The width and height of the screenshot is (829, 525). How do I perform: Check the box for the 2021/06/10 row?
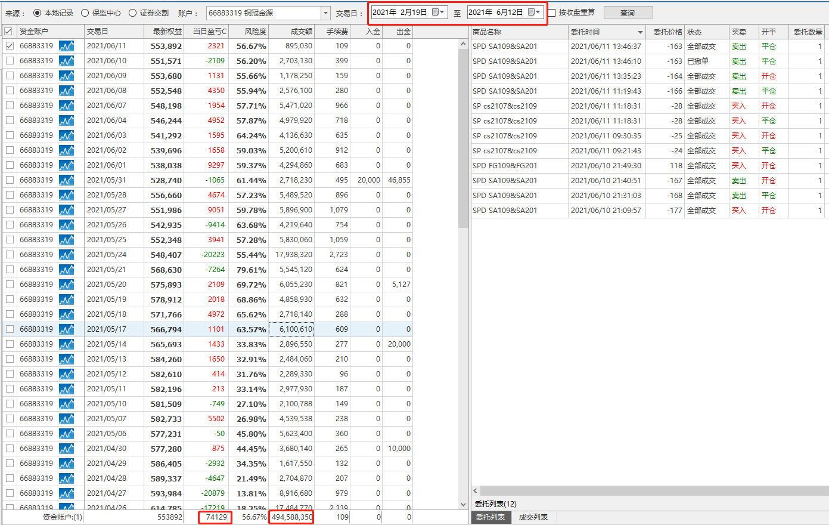click(x=10, y=61)
